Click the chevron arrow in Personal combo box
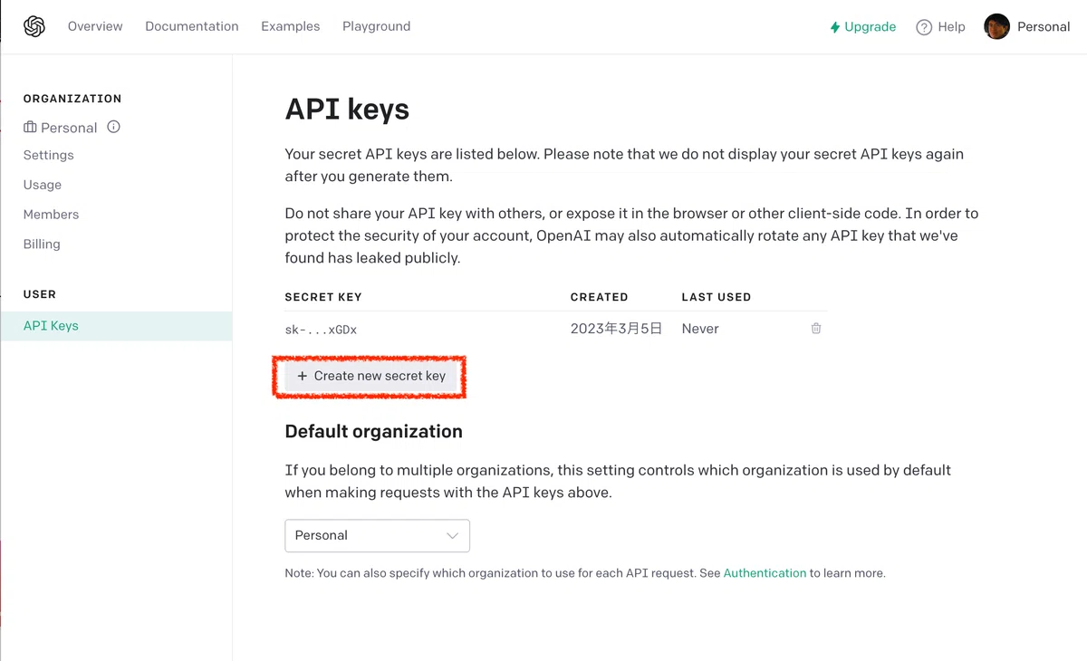 pos(452,535)
